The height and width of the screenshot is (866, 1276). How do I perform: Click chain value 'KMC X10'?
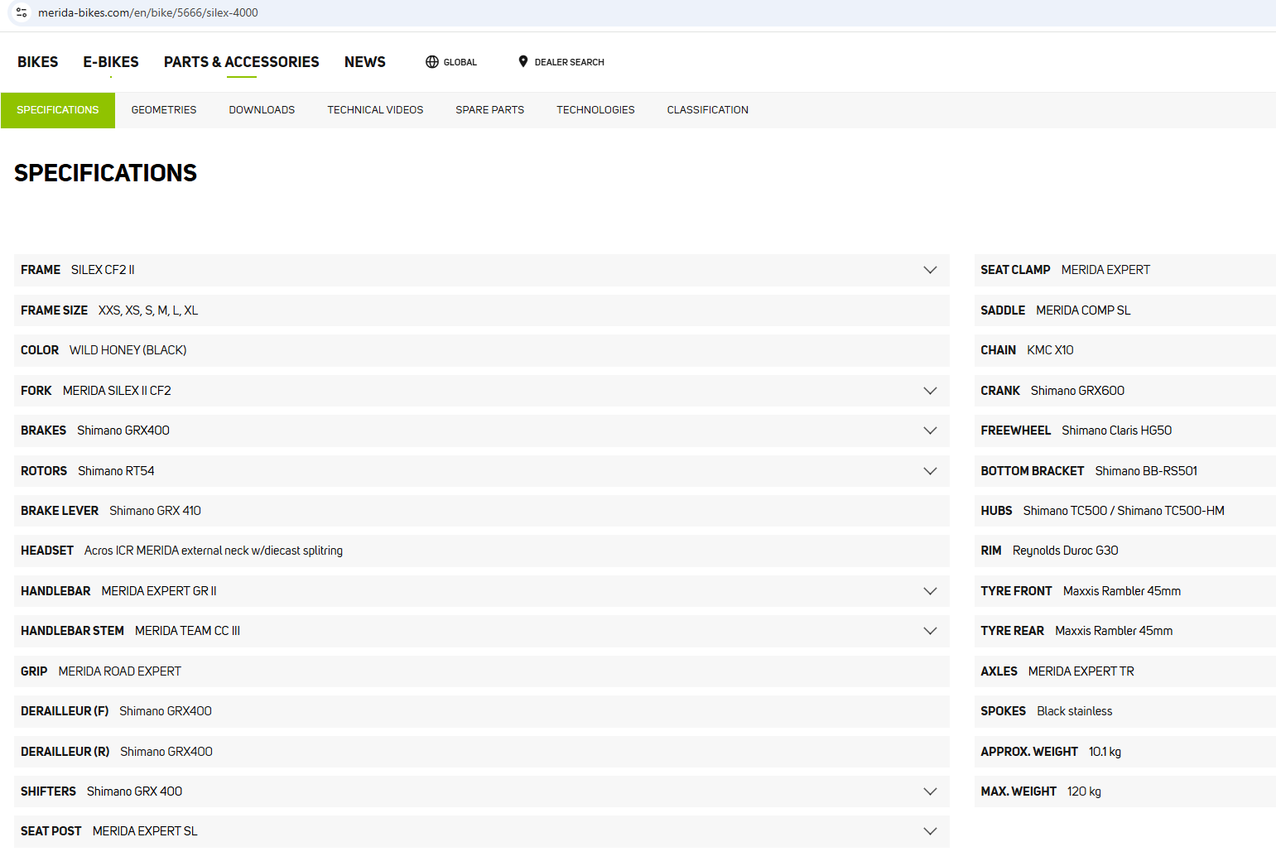1050,350
